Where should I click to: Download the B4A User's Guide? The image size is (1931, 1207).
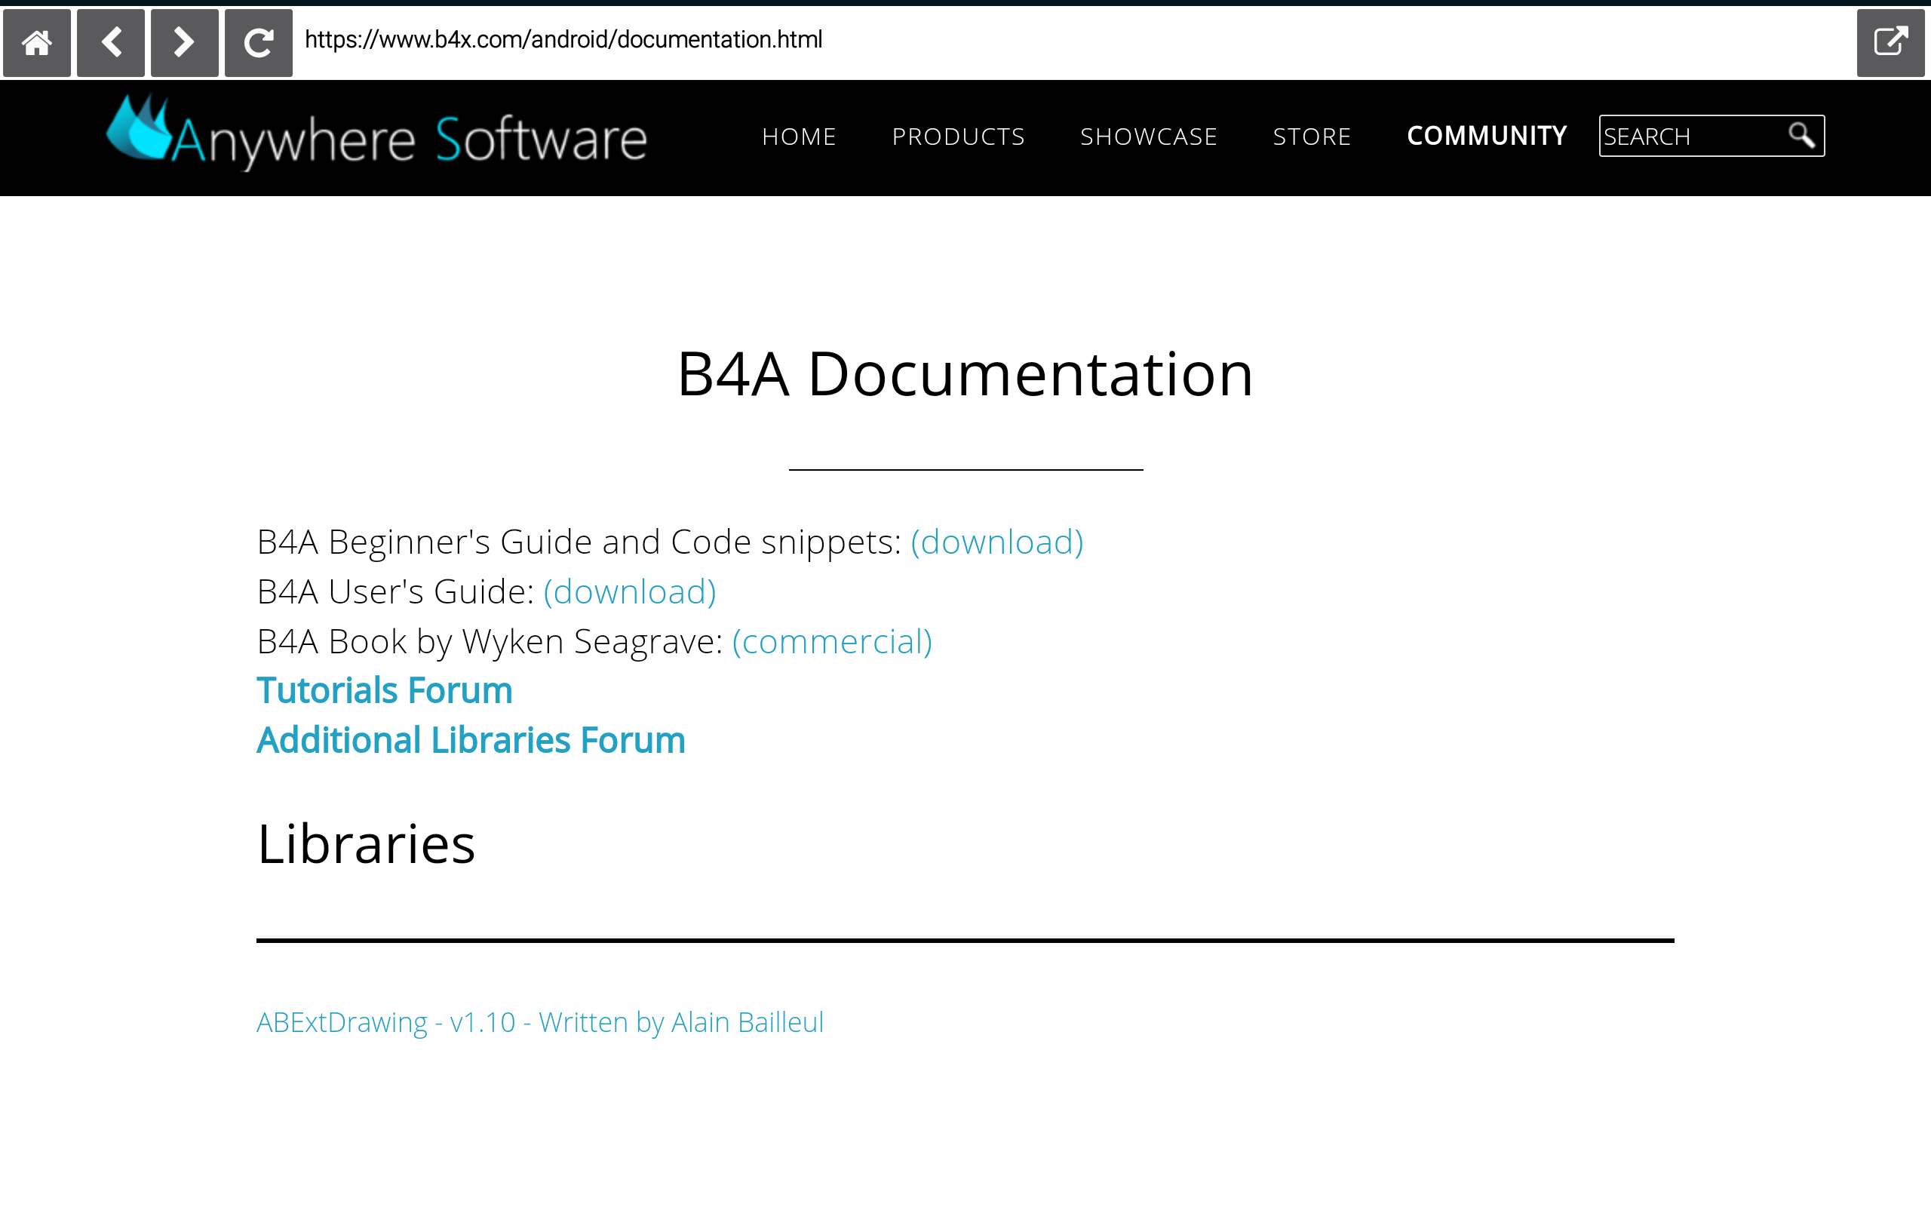point(630,591)
